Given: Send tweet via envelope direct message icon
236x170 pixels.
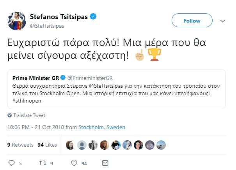Looking at the screenshot, I should pyautogui.click(x=105, y=163).
